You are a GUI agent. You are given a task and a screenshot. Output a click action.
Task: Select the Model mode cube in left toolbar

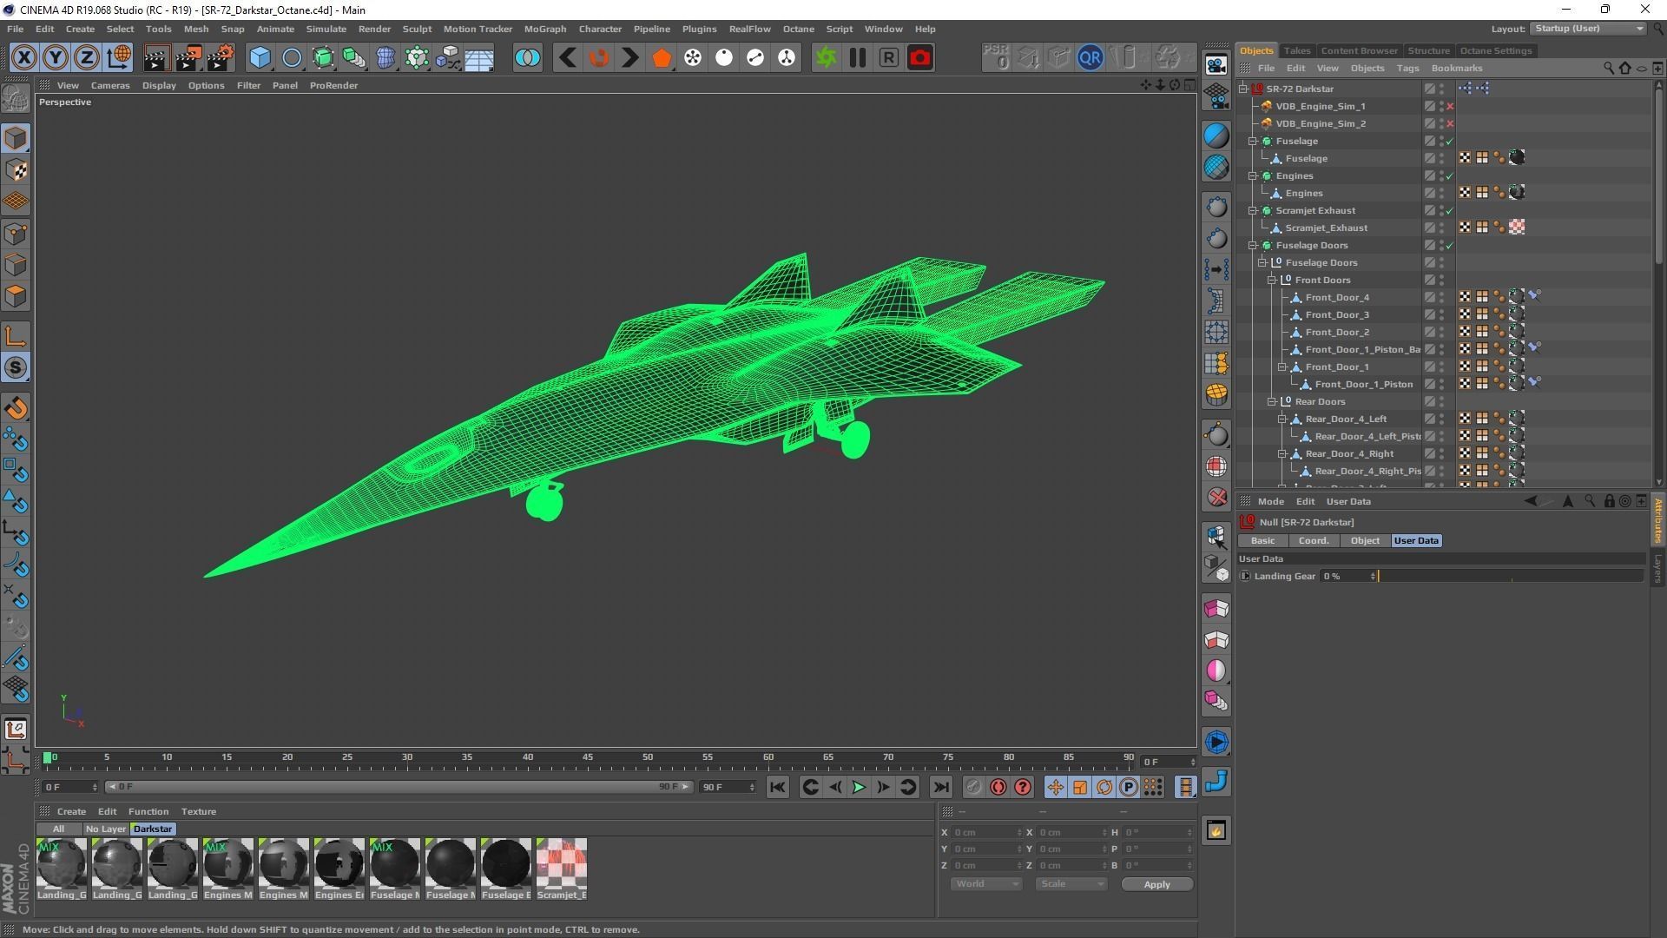pos(16,138)
